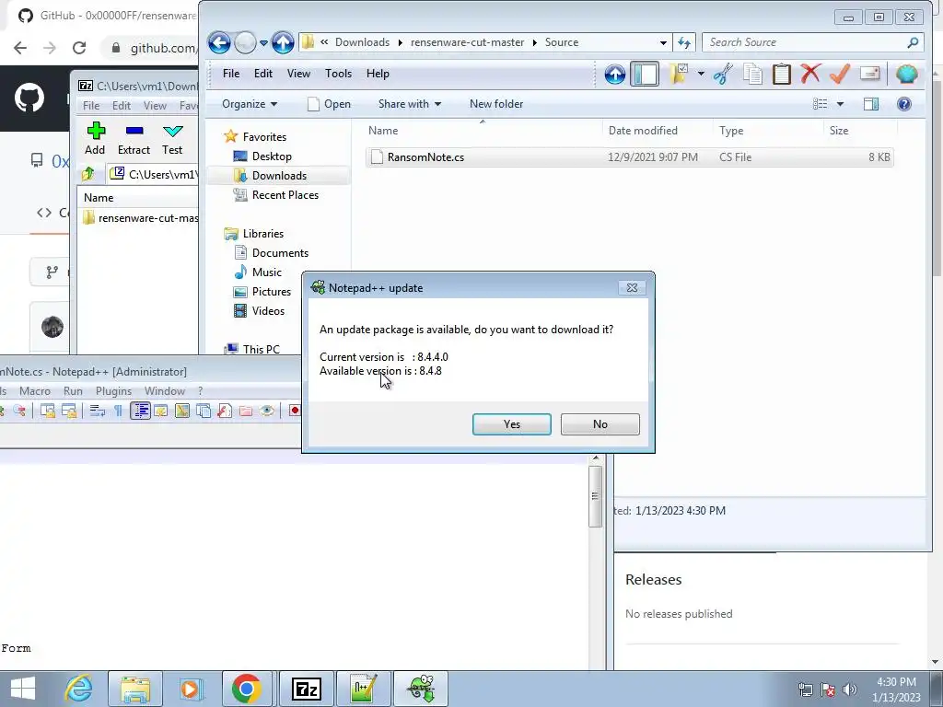Viewport: 943px width, 707px height.
Task: Click the New folder button
Action: click(x=496, y=104)
